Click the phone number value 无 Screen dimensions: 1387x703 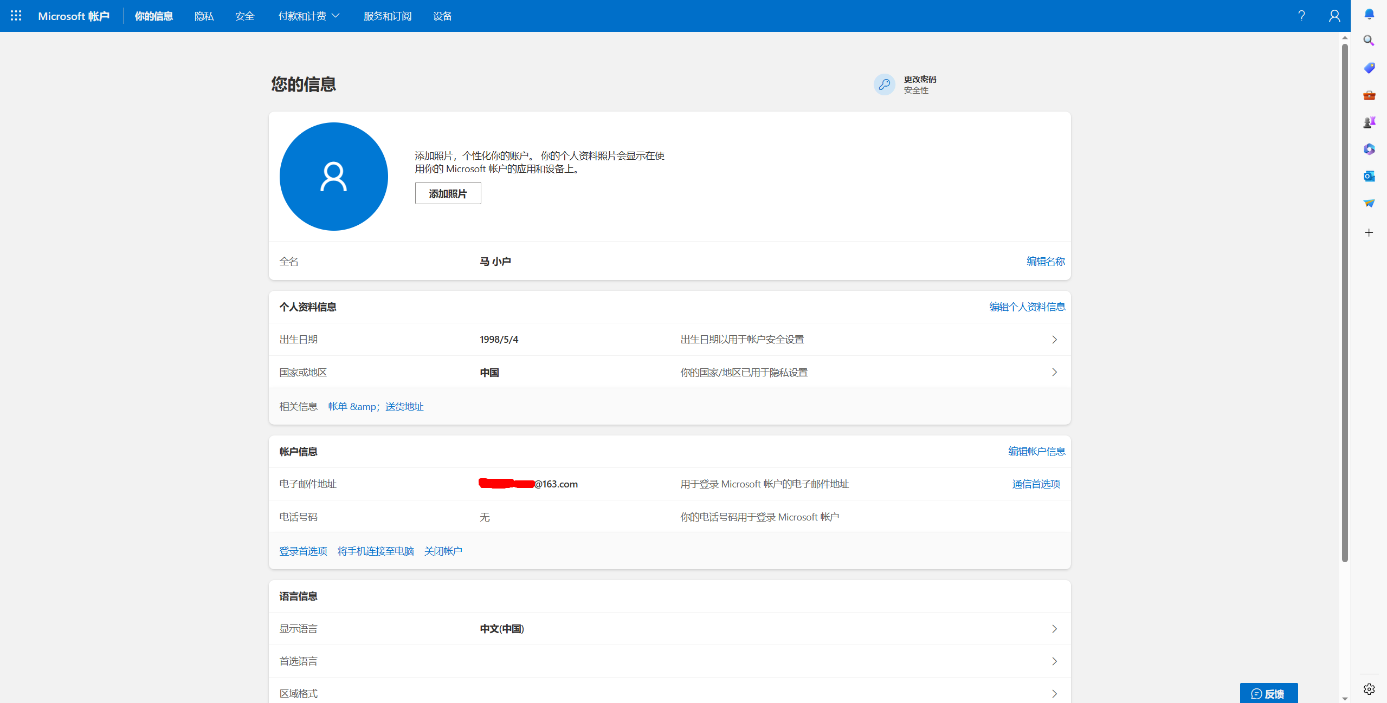click(x=485, y=517)
